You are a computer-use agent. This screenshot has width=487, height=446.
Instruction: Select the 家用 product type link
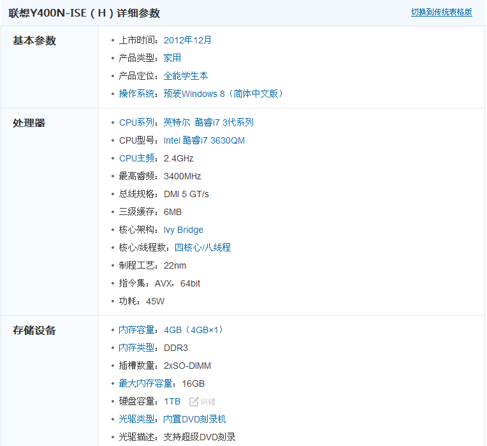point(172,58)
